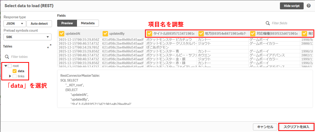Toggle the タイトル field checkbox
Viewport: 315px width, 132px height.
pos(149,34)
